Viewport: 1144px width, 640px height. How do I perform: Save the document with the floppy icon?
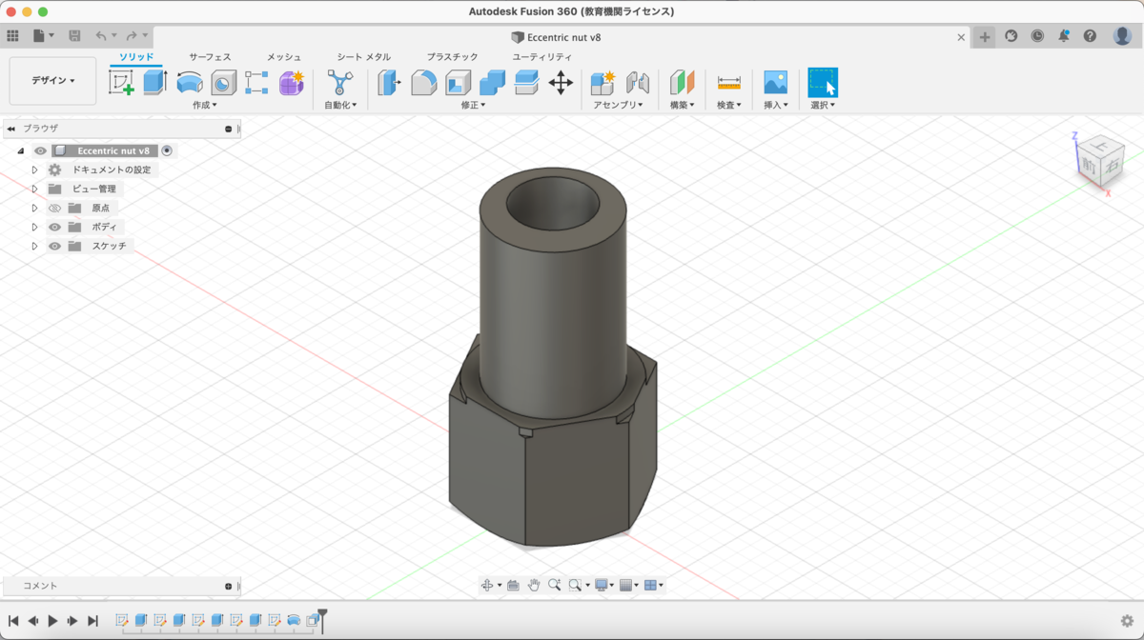(x=74, y=36)
